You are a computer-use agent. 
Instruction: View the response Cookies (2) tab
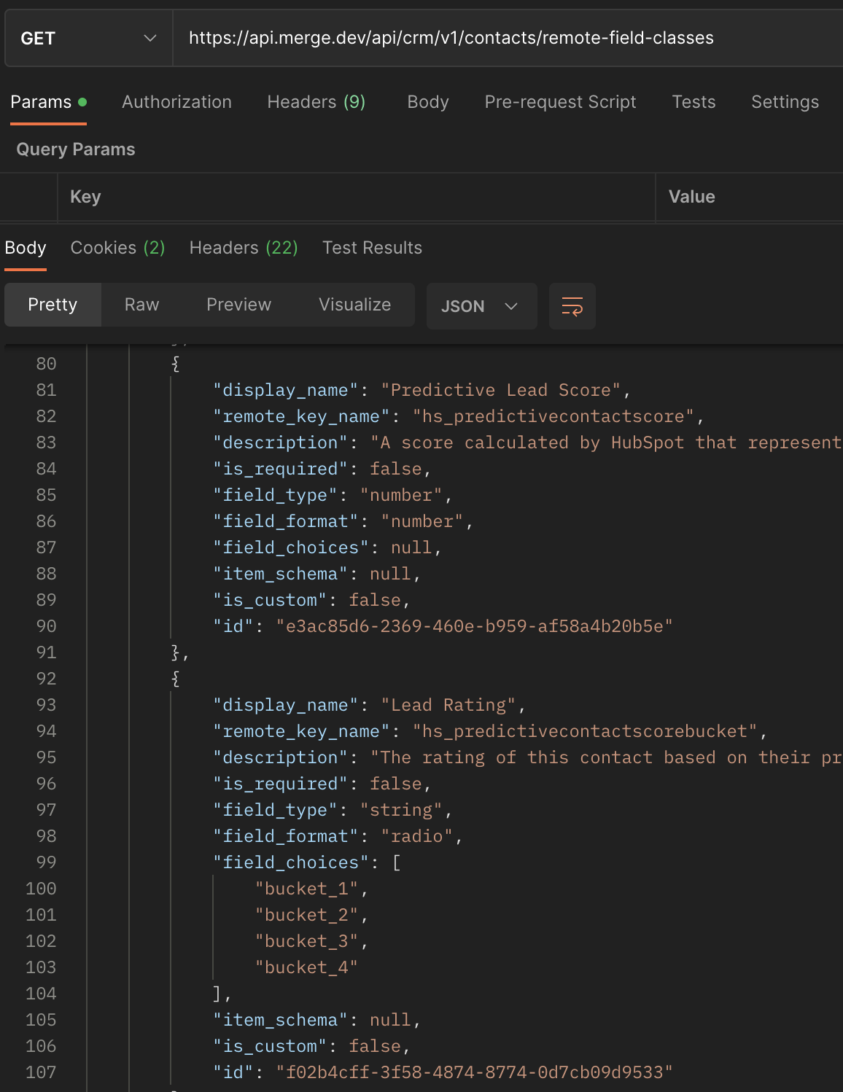click(x=117, y=248)
